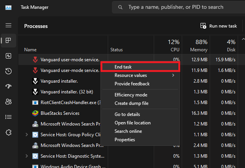245x168 pixels.
Task: Click the 12.9 MB memory value
Action: pyautogui.click(x=199, y=60)
